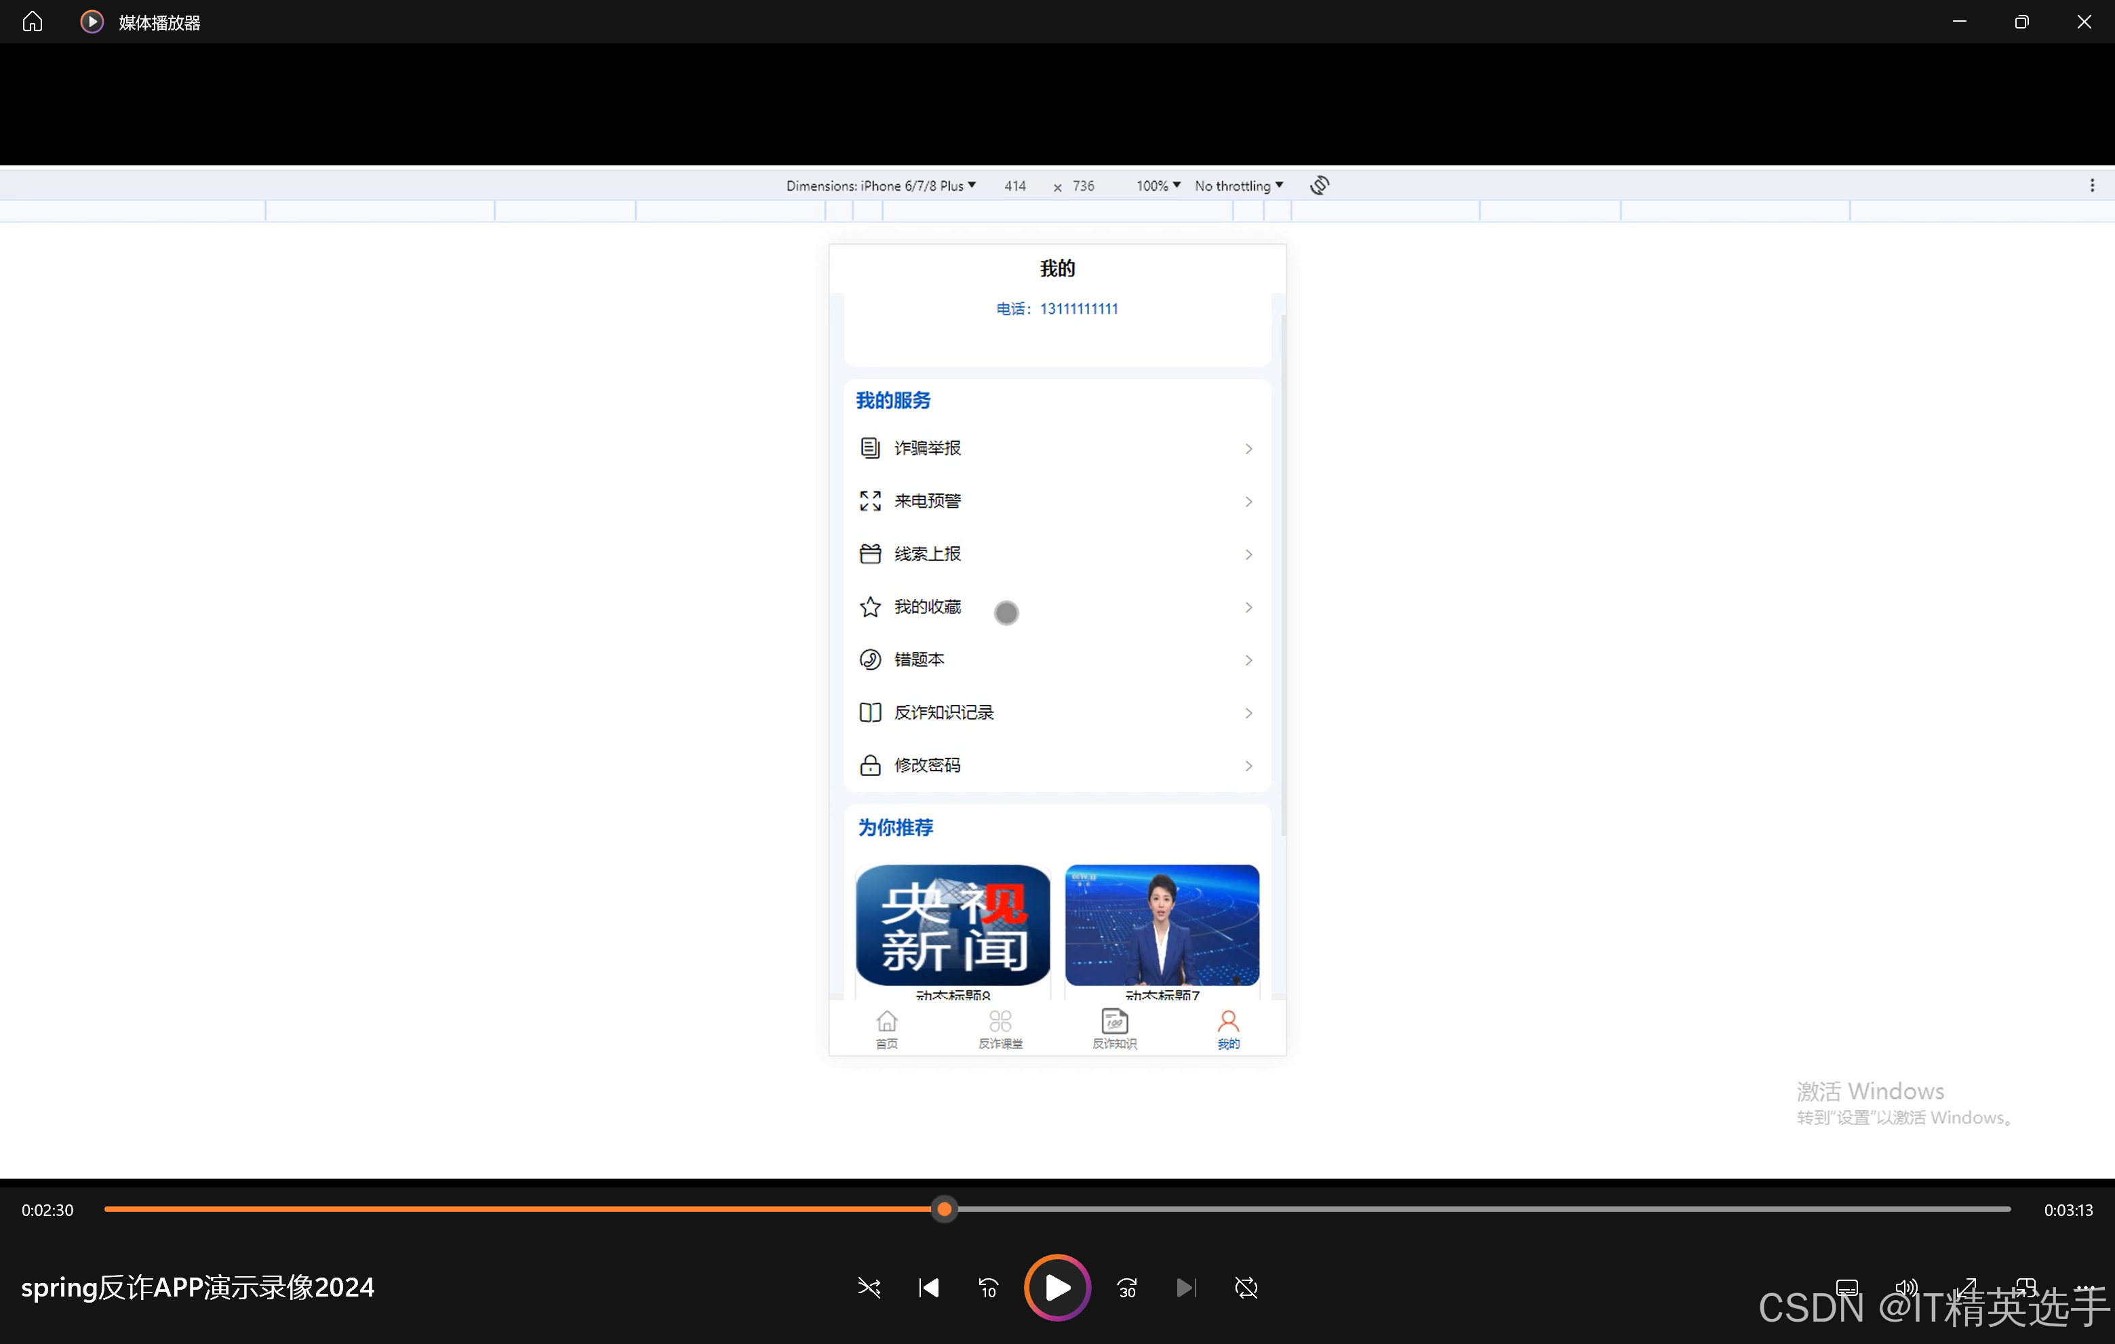Image resolution: width=2115 pixels, height=1344 pixels.
Task: Skip forward 30 seconds
Action: (1127, 1288)
